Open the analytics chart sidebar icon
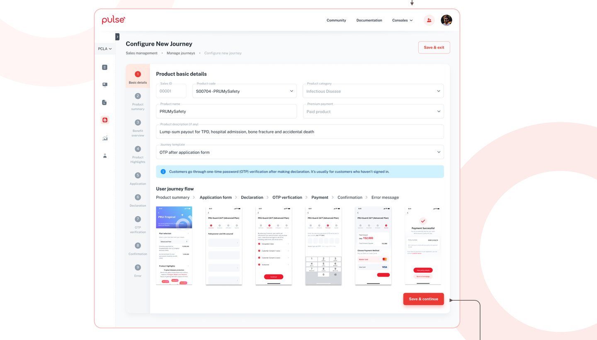The width and height of the screenshot is (597, 340). pos(105,138)
